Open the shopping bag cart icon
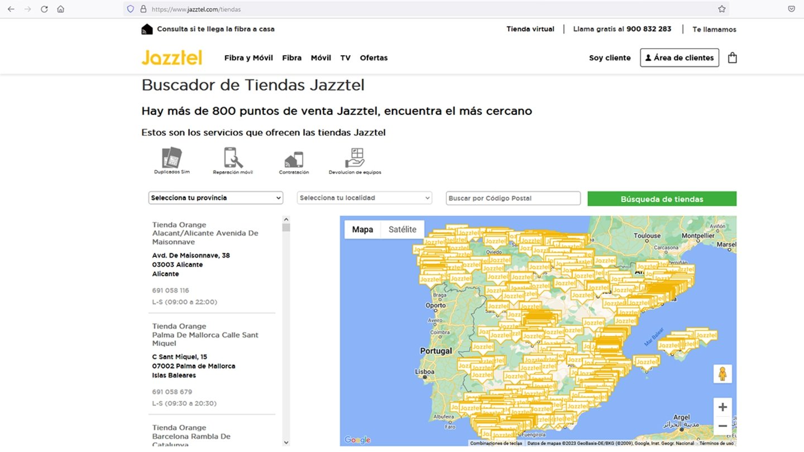The width and height of the screenshot is (804, 452). tap(733, 57)
